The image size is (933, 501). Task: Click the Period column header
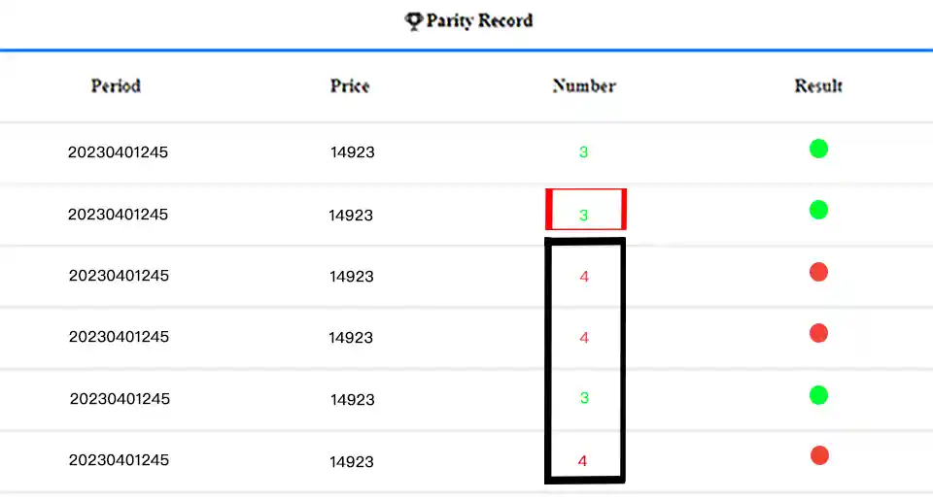(116, 85)
